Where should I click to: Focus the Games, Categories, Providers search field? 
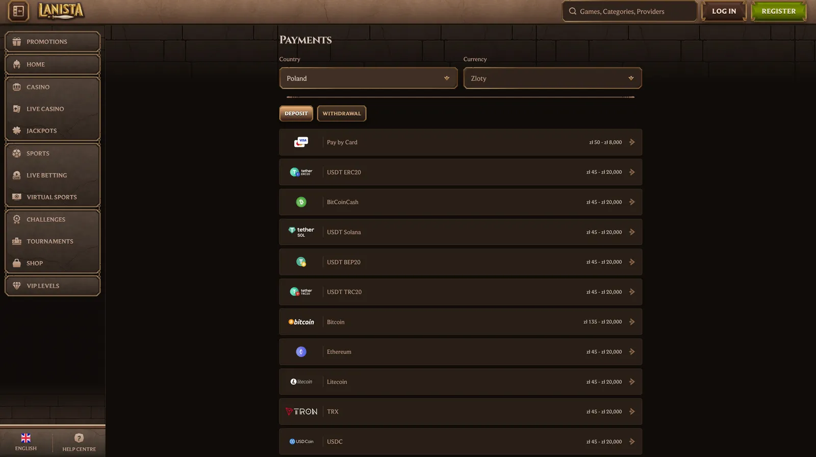coord(630,11)
